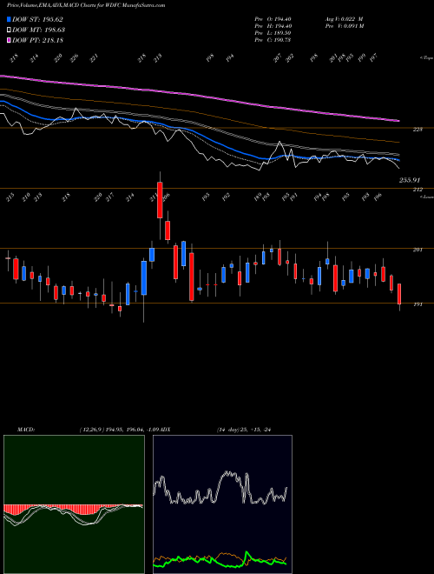This screenshot has height=574, width=434.
Task: Click the green line in the ADX panel
Action: pyautogui.click(x=220, y=561)
